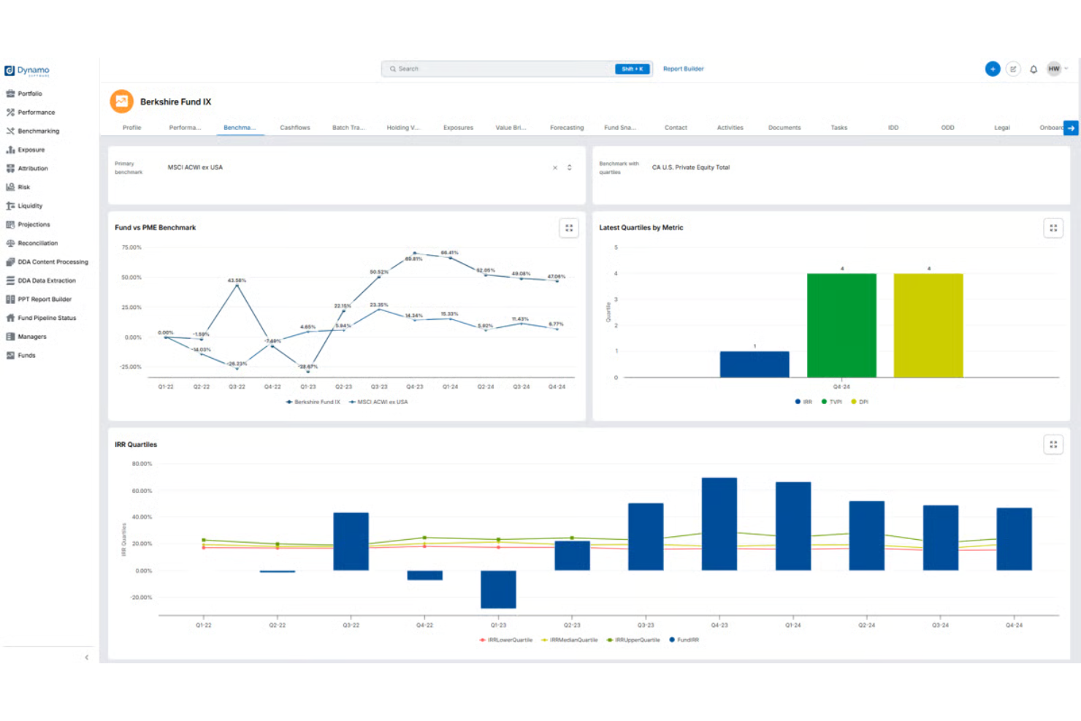Expand the Latest Quartiles by Metric chart
The width and height of the screenshot is (1081, 721).
click(x=1053, y=228)
